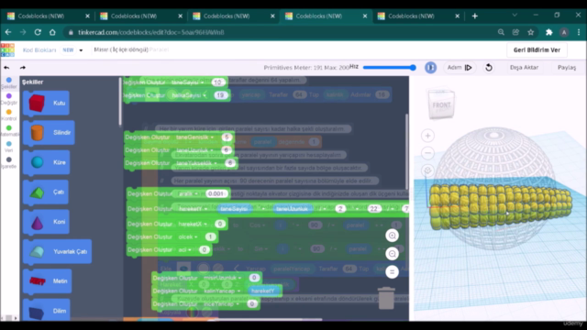
Task: Select the Yuvarlak Çatı shape block
Action: [x=57, y=251]
